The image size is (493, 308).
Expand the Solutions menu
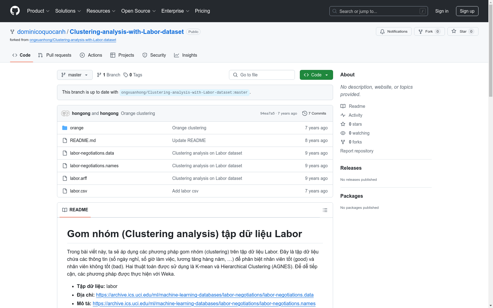click(x=68, y=11)
